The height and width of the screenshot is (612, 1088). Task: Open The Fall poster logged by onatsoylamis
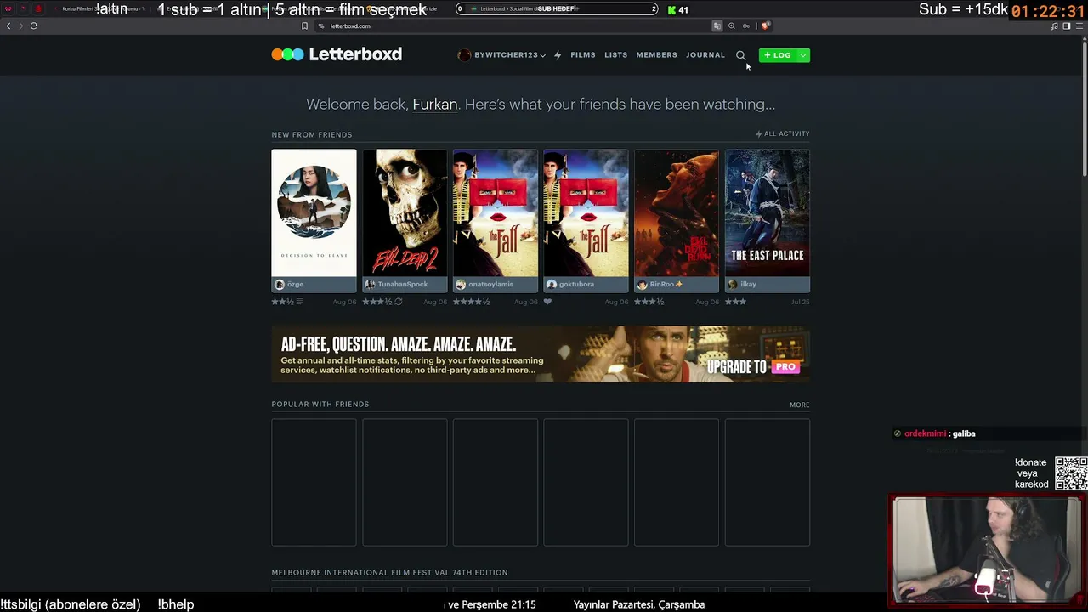pyautogui.click(x=496, y=213)
